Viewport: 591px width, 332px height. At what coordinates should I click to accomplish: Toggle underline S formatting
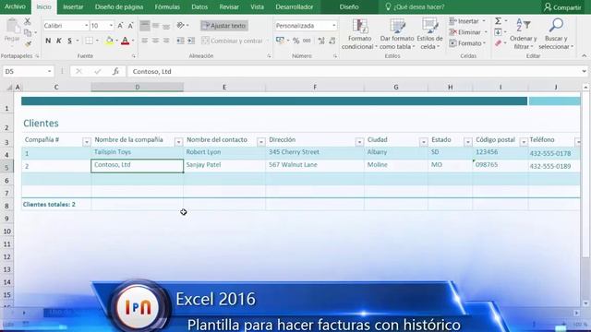pyautogui.click(x=70, y=41)
